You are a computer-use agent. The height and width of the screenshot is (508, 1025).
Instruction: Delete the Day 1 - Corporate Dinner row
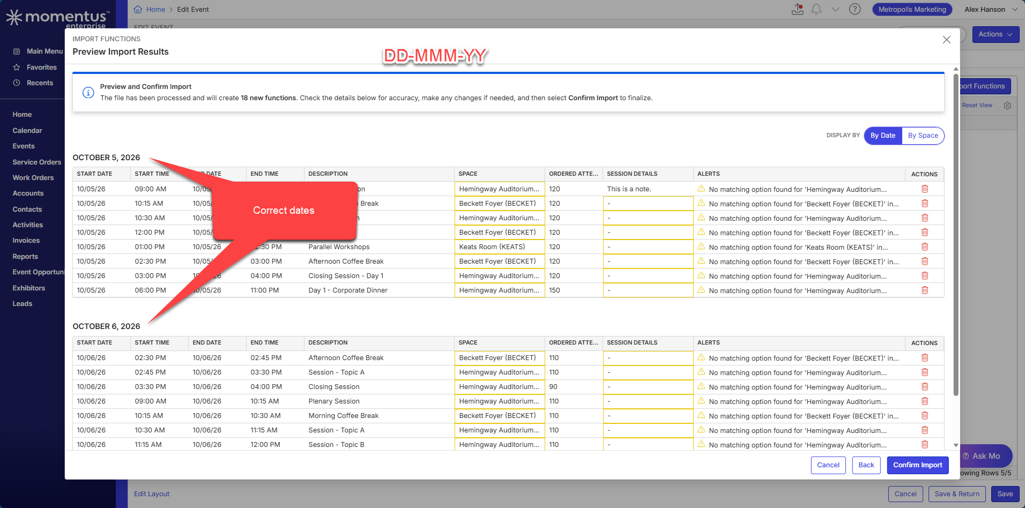[x=925, y=290]
